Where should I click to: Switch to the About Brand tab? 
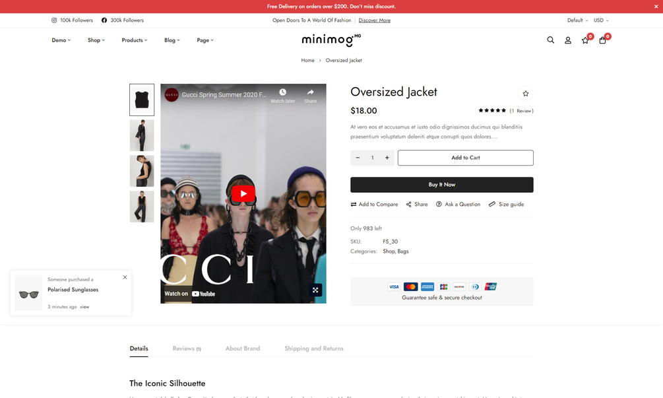(x=243, y=348)
